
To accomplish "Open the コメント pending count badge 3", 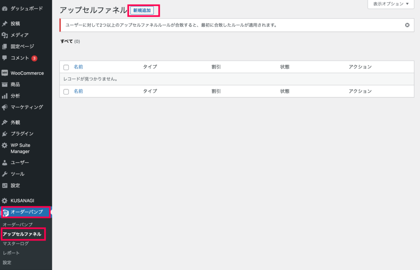I will point(34,58).
